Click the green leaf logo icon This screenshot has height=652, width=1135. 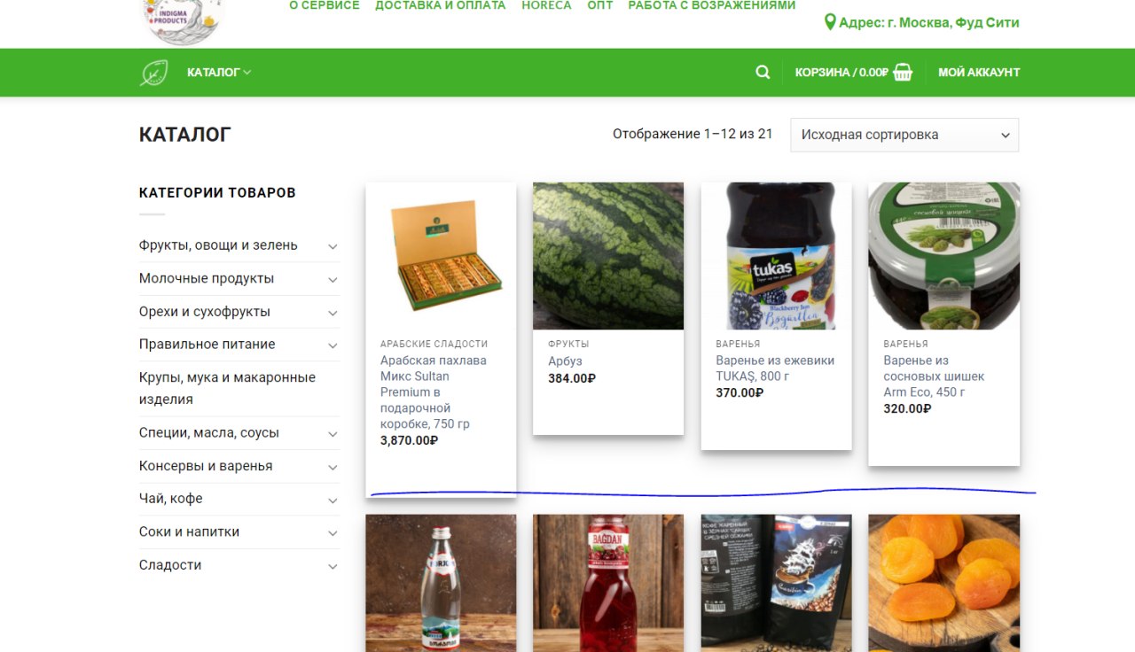pyautogui.click(x=153, y=73)
